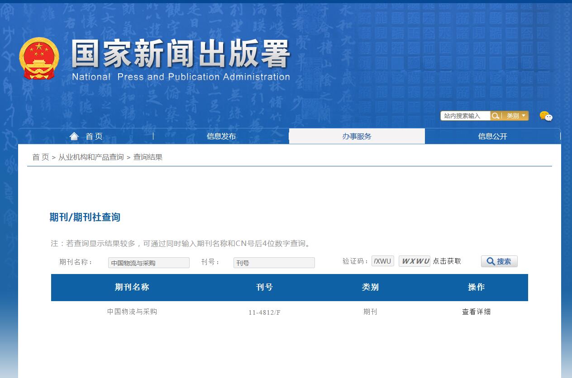Click the 刊号 input field

(x=274, y=263)
